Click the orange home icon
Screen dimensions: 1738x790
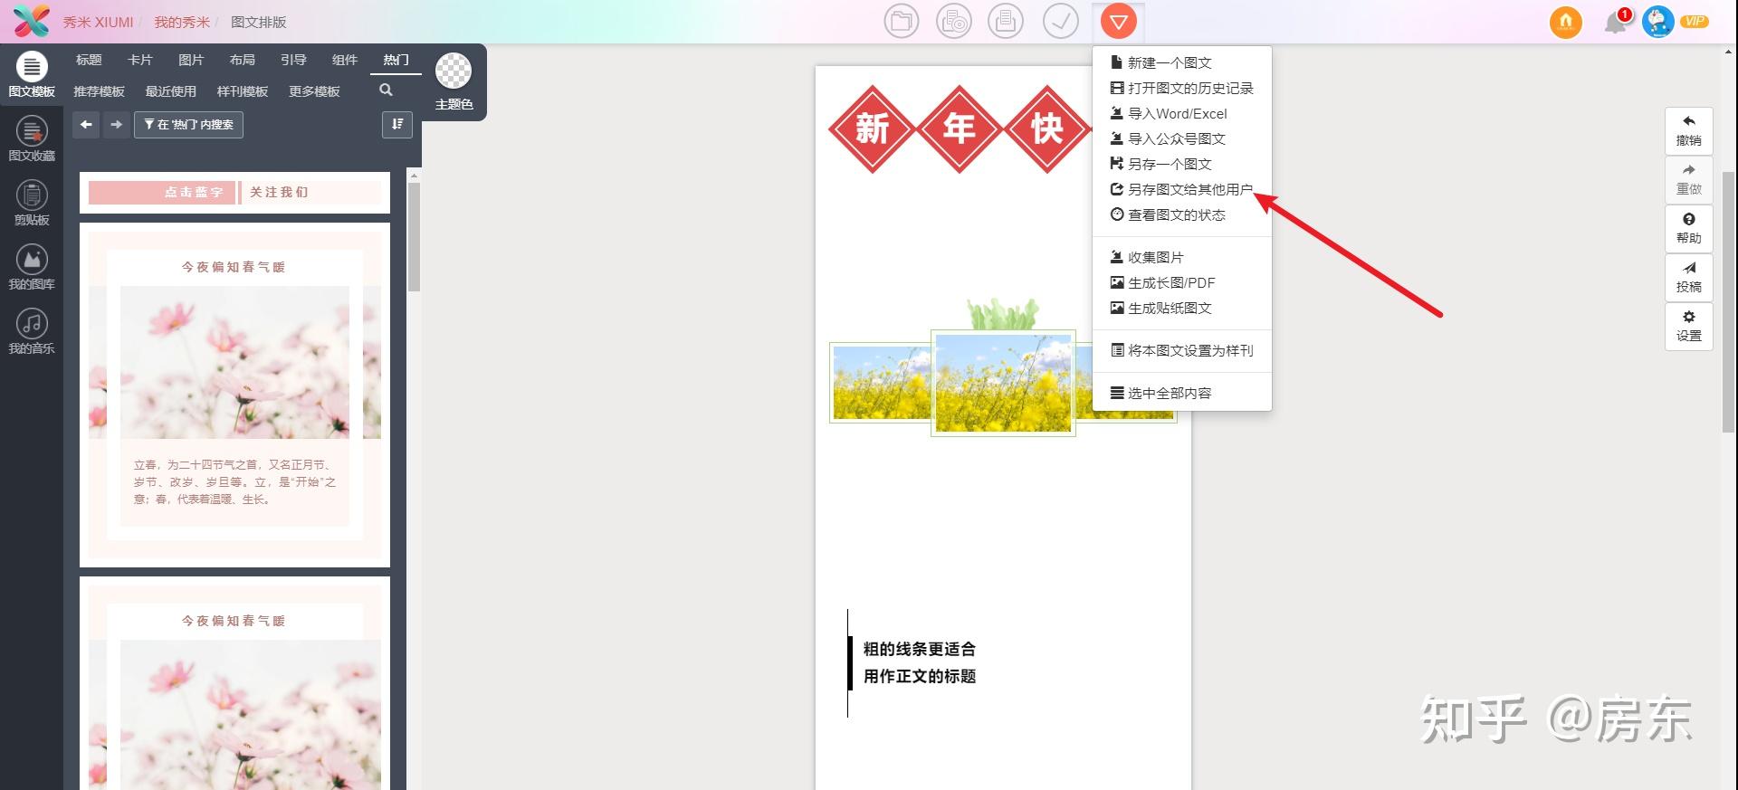click(1565, 22)
